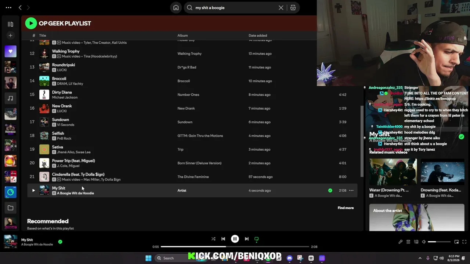
Task: Open Liked Songs in the sidebar
Action: 10,51
